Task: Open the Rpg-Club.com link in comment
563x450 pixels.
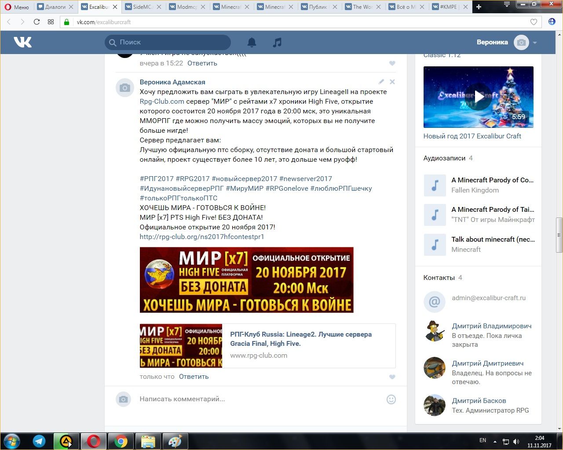Action: tap(162, 102)
